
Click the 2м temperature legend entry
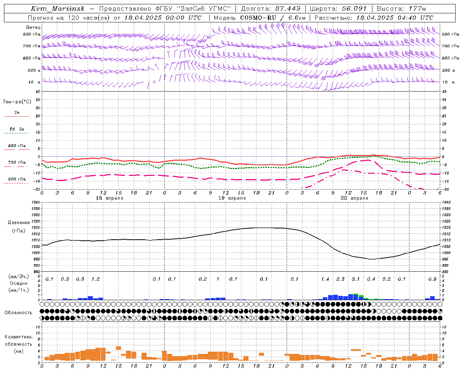pyautogui.click(x=17, y=113)
